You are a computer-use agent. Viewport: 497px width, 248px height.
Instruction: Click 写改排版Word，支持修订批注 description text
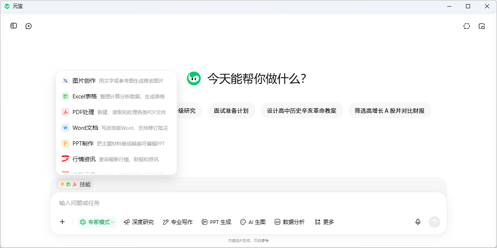point(135,128)
